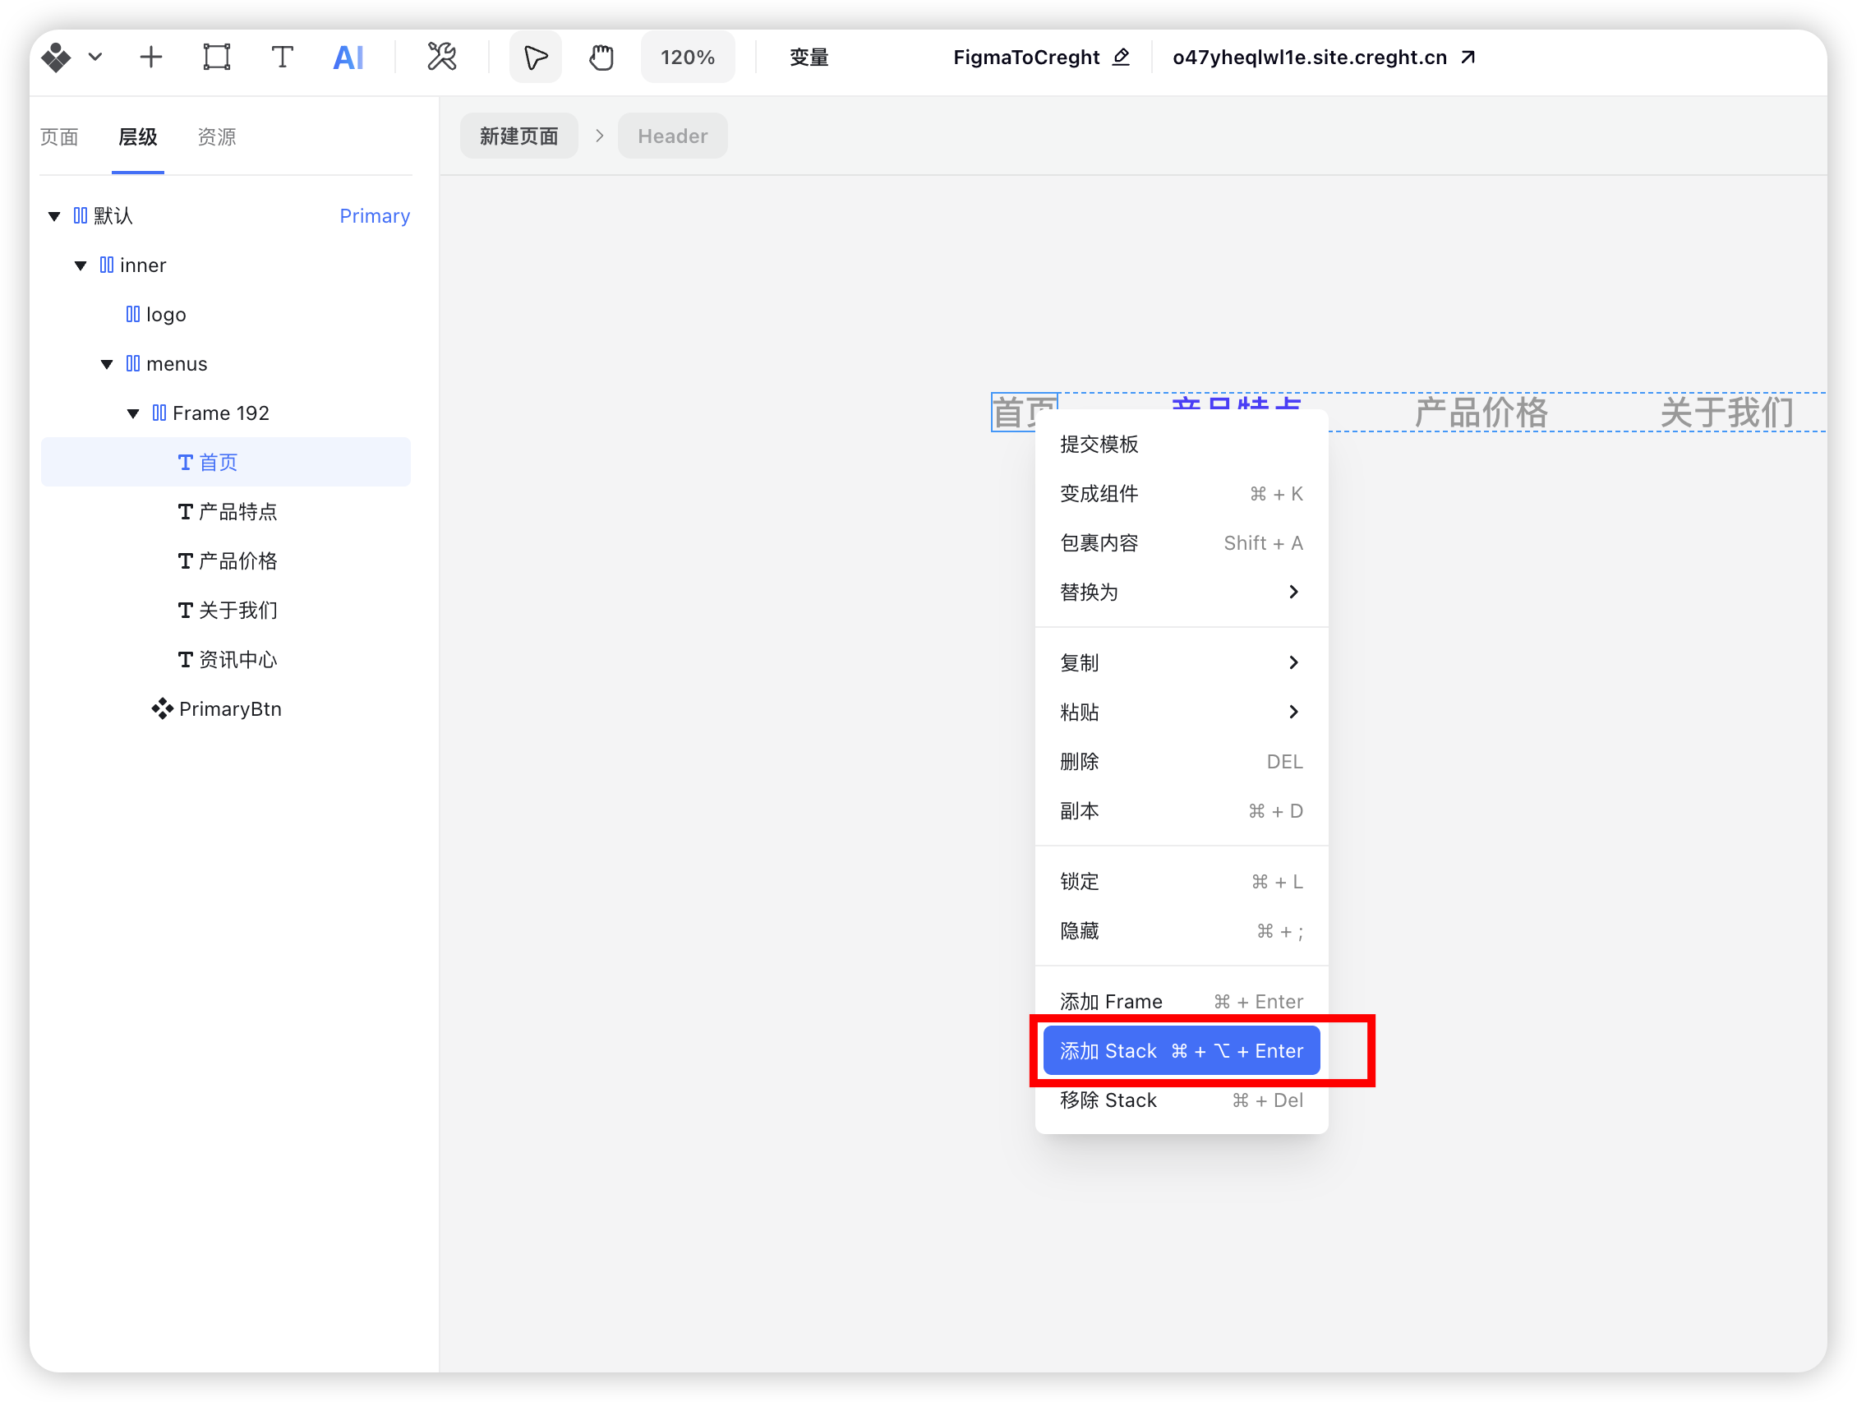Collapse the 默认 layer tree node
This screenshot has height=1402, width=1857.
click(54, 217)
